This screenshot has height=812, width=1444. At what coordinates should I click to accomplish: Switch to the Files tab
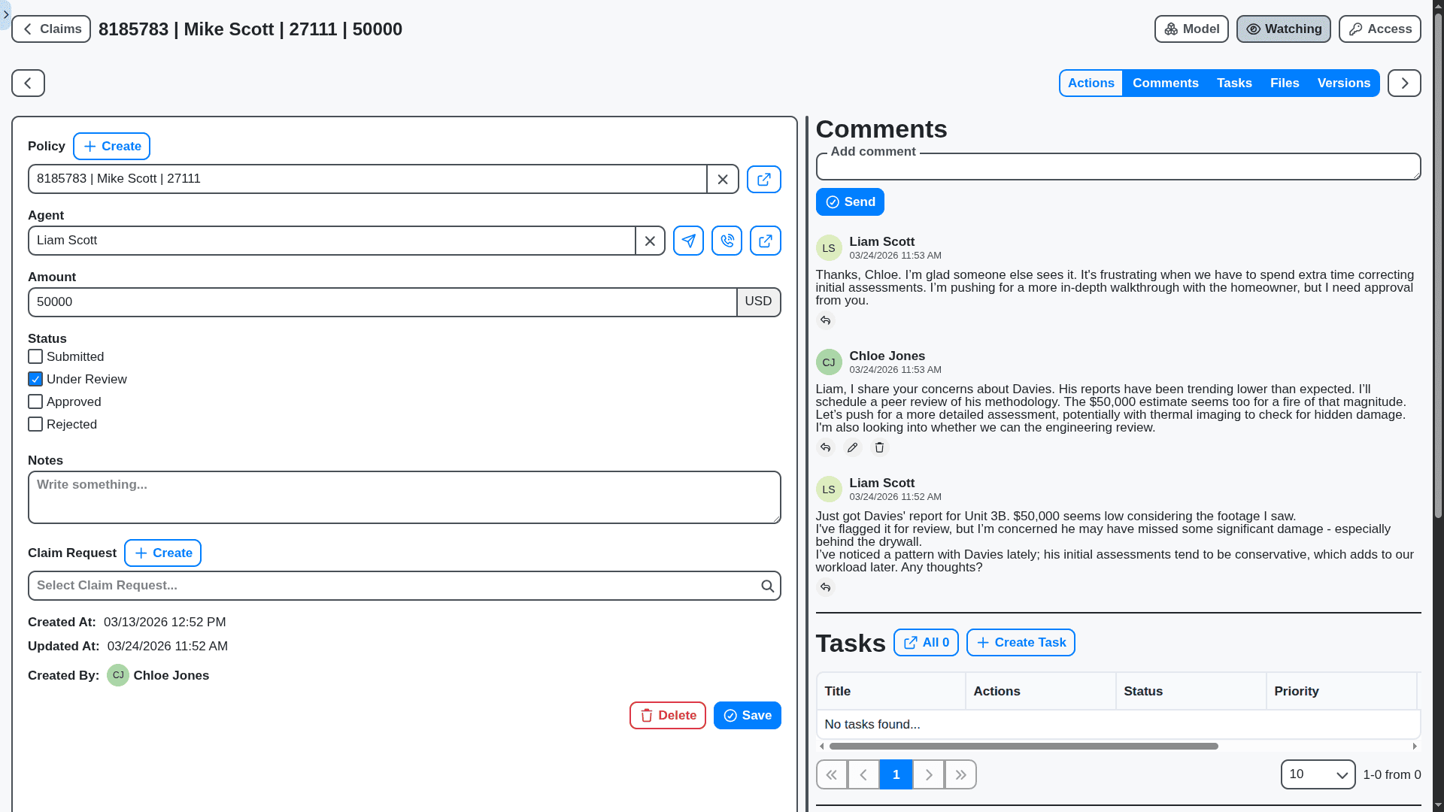click(1285, 83)
